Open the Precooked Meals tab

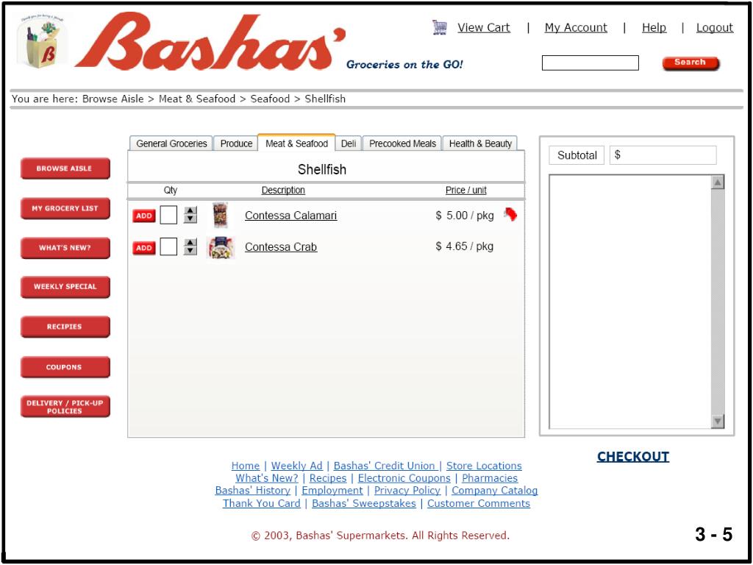point(402,143)
